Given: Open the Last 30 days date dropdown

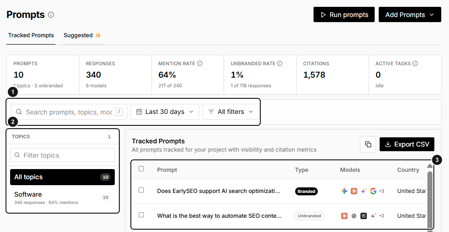Looking at the screenshot, I should 165,112.
